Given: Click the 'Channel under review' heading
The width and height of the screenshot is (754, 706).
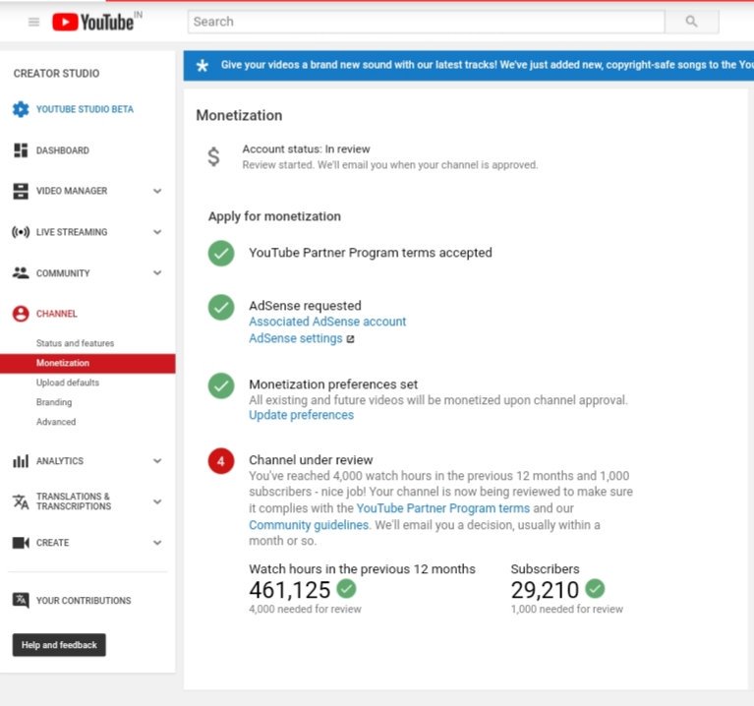Looking at the screenshot, I should coord(311,460).
